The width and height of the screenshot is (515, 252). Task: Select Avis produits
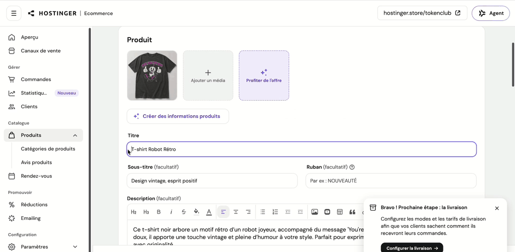pyautogui.click(x=36, y=163)
